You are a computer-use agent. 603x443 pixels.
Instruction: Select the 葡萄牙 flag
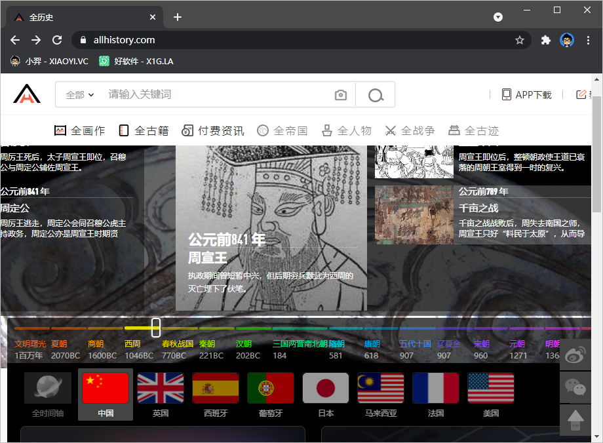(271, 388)
